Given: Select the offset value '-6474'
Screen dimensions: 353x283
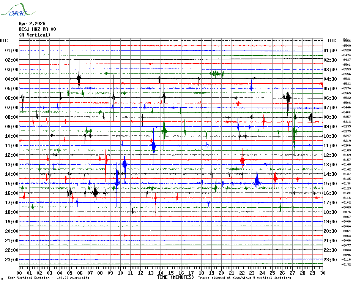Looking at the screenshot, I should tap(346, 55).
